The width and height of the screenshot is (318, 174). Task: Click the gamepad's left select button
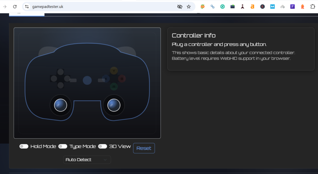click(73, 80)
